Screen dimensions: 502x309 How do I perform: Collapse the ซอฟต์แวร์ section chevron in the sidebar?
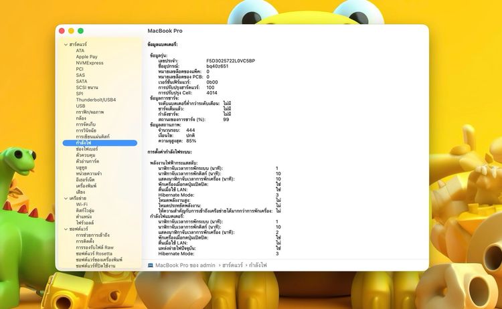[x=66, y=229]
